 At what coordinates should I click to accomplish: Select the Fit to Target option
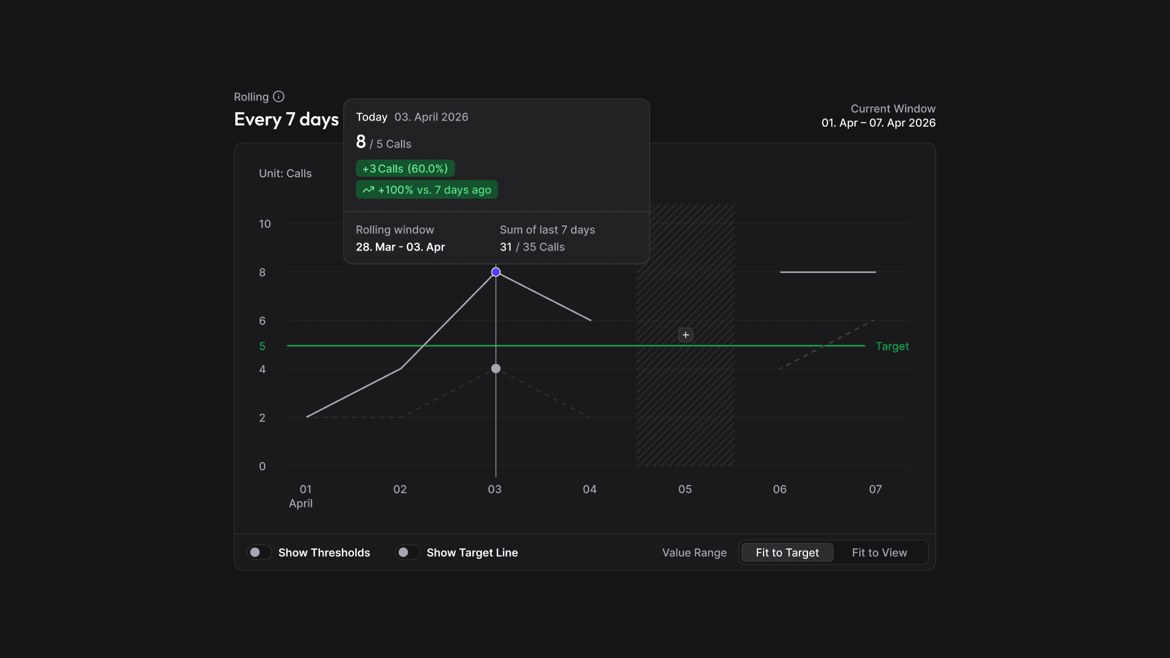(787, 553)
